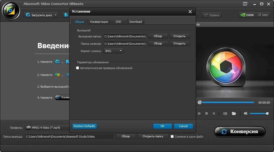The width and height of the screenshot is (274, 152).
Task: Click Обзор next to Папка снимков
Action: point(158,43)
